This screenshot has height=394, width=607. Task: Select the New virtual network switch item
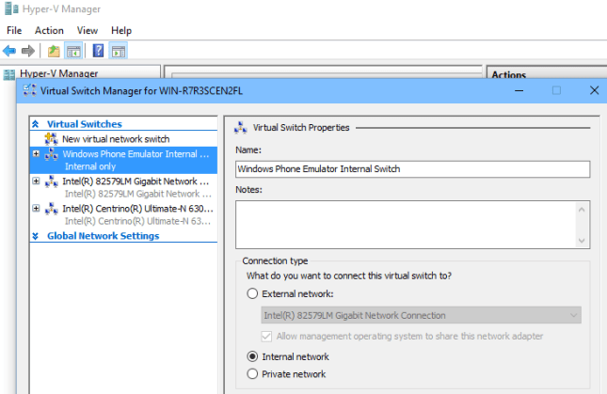coord(116,138)
